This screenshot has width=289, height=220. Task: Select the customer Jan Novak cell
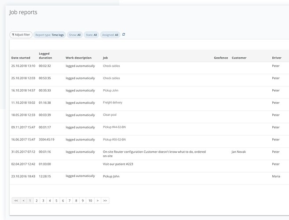(239, 152)
